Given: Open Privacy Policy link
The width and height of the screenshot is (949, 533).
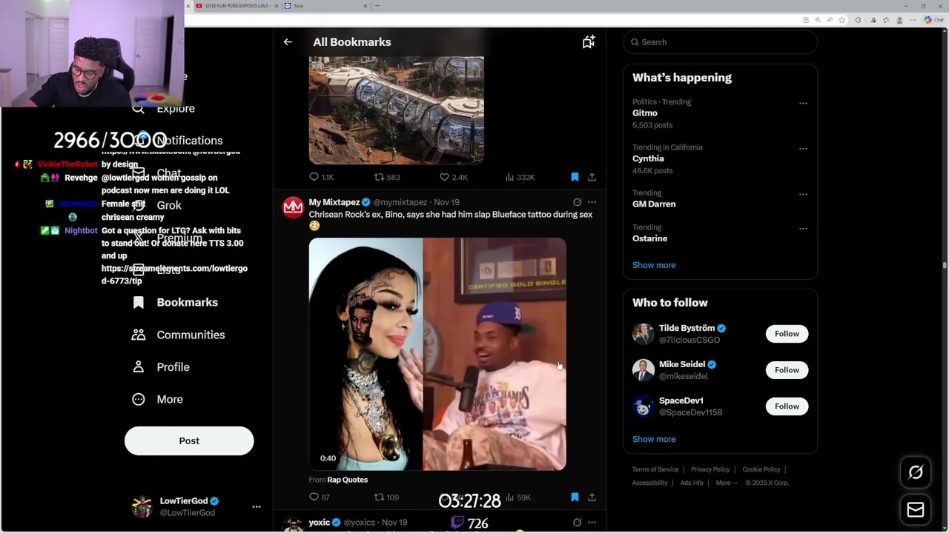Looking at the screenshot, I should [x=710, y=469].
